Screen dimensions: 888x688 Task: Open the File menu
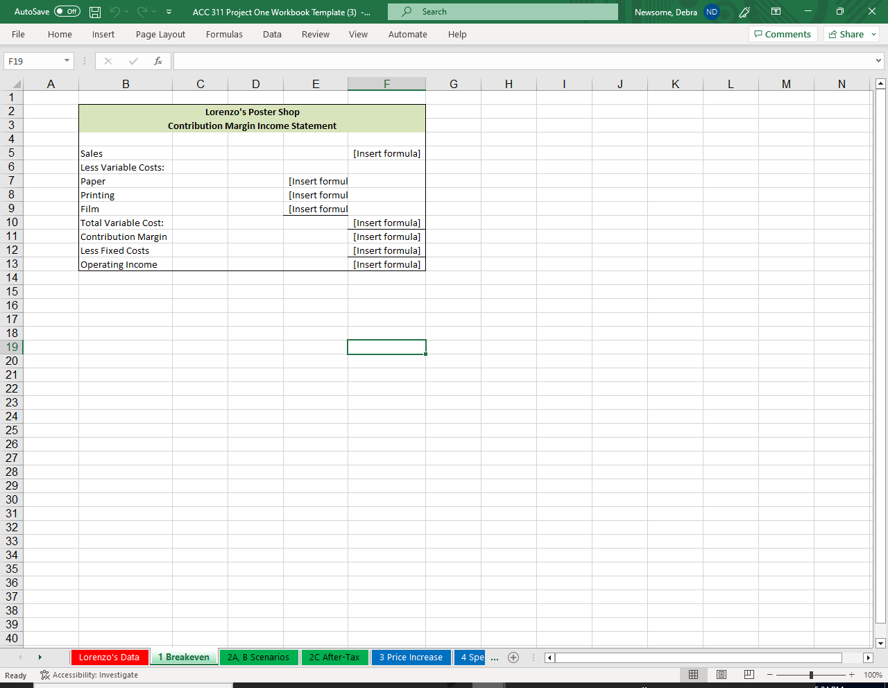tap(18, 34)
